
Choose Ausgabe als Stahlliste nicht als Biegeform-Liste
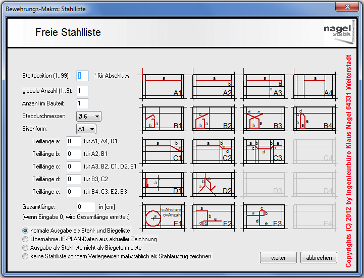25,248
